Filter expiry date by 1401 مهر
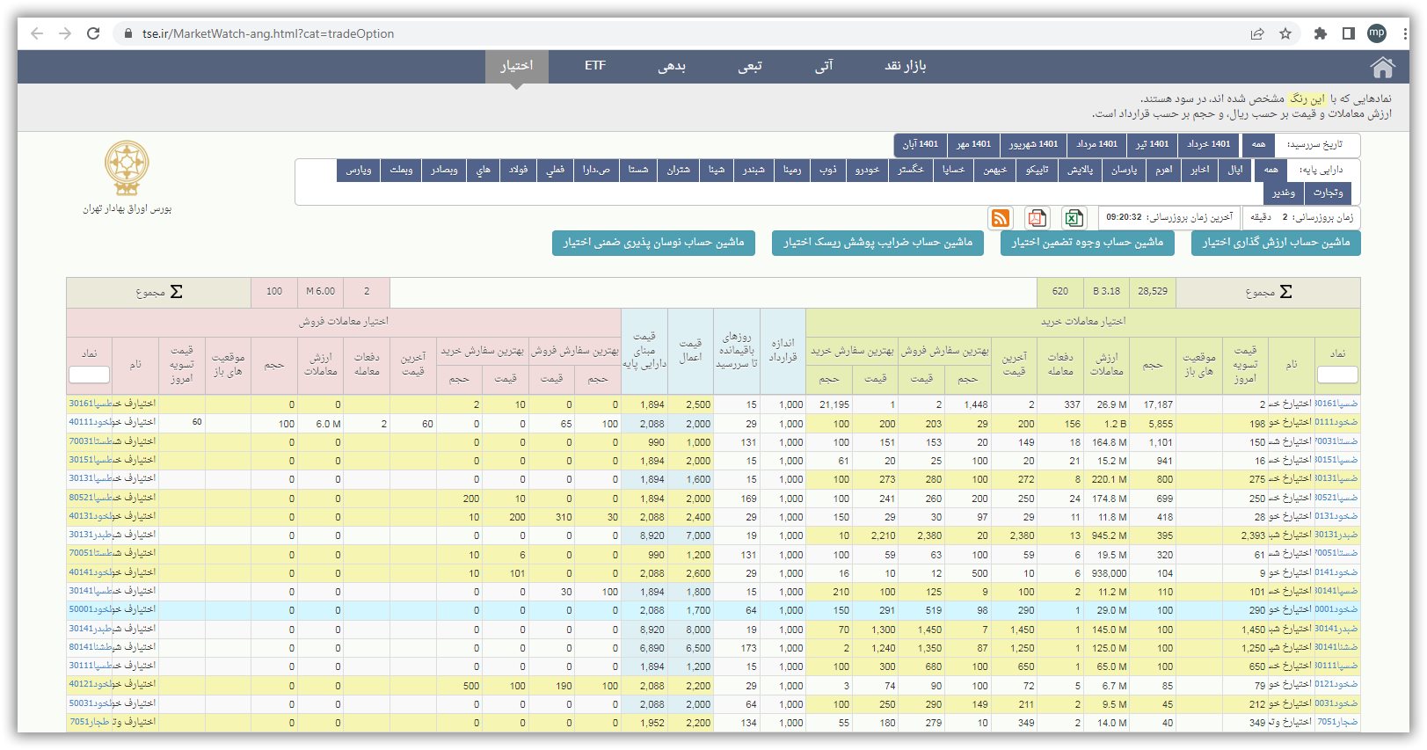Screen dimensions: 1427x750 (x=973, y=144)
